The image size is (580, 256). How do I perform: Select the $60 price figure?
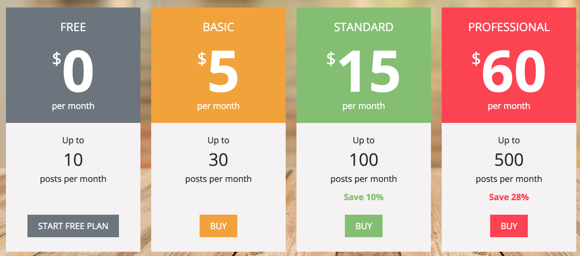pyautogui.click(x=510, y=72)
